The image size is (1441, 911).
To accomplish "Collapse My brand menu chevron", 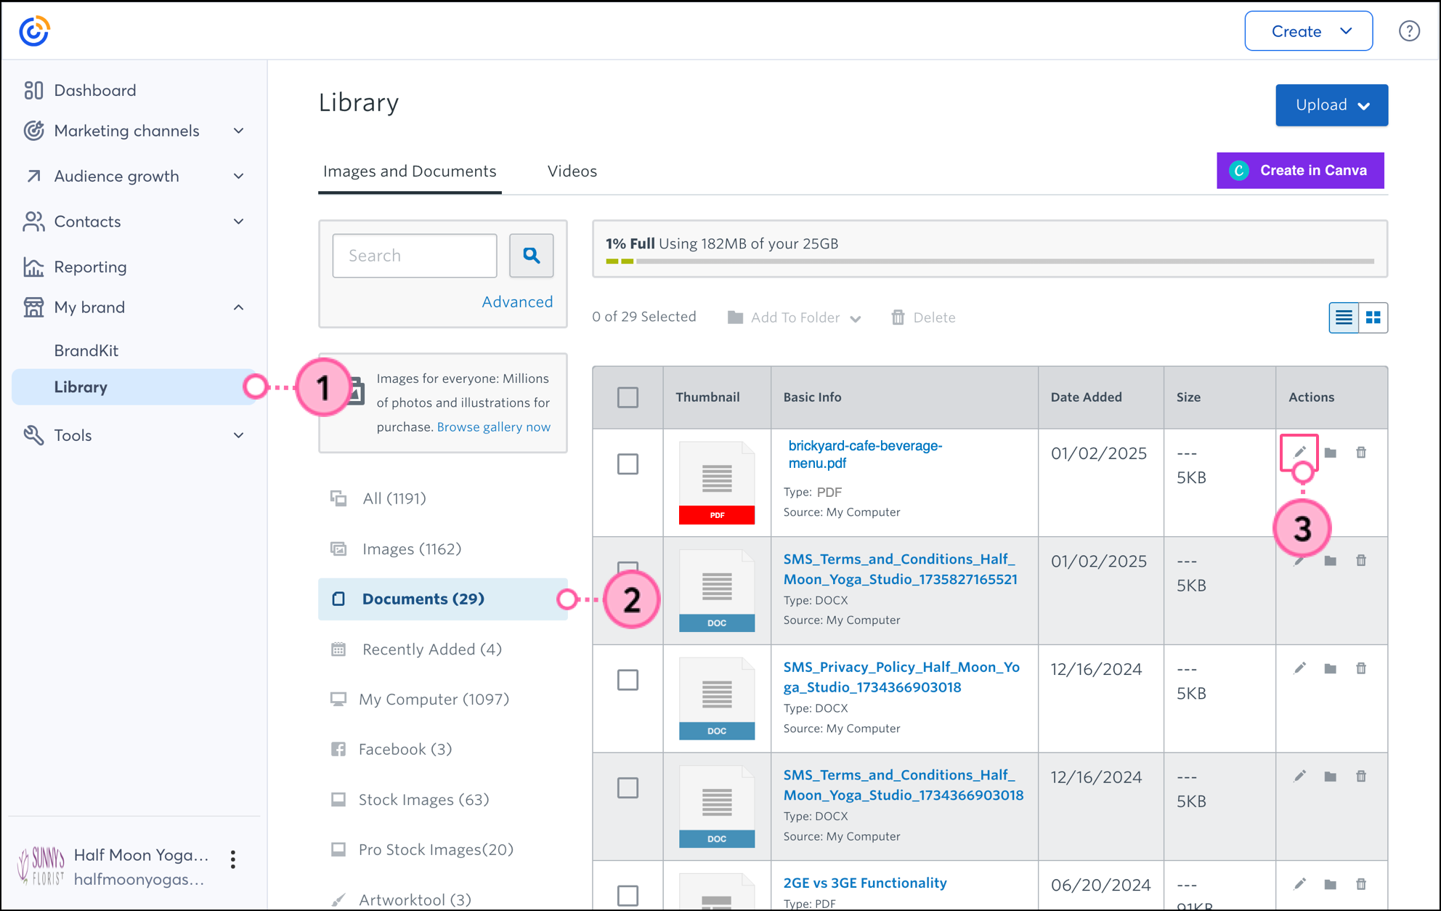I will coord(238,307).
